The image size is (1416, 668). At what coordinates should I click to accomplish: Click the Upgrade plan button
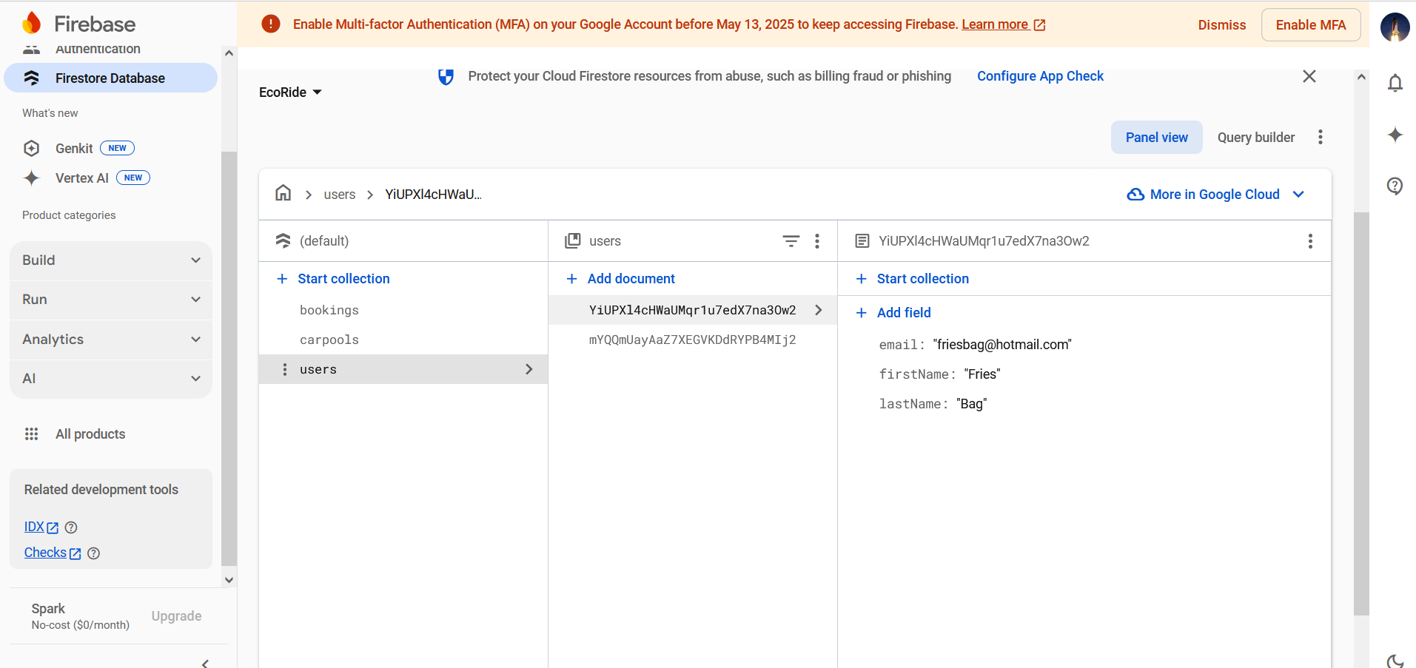[x=176, y=616]
